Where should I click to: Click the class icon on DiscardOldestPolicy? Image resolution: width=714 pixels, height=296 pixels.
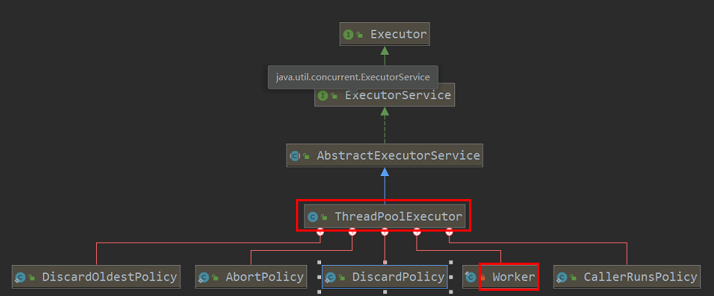click(x=20, y=277)
